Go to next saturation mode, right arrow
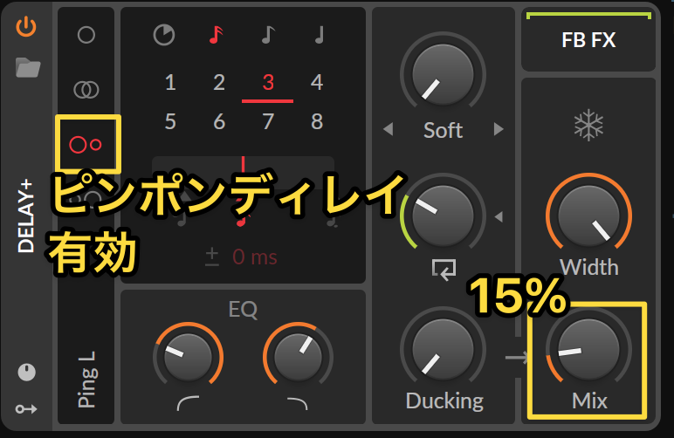This screenshot has height=438, width=674. 499,129
